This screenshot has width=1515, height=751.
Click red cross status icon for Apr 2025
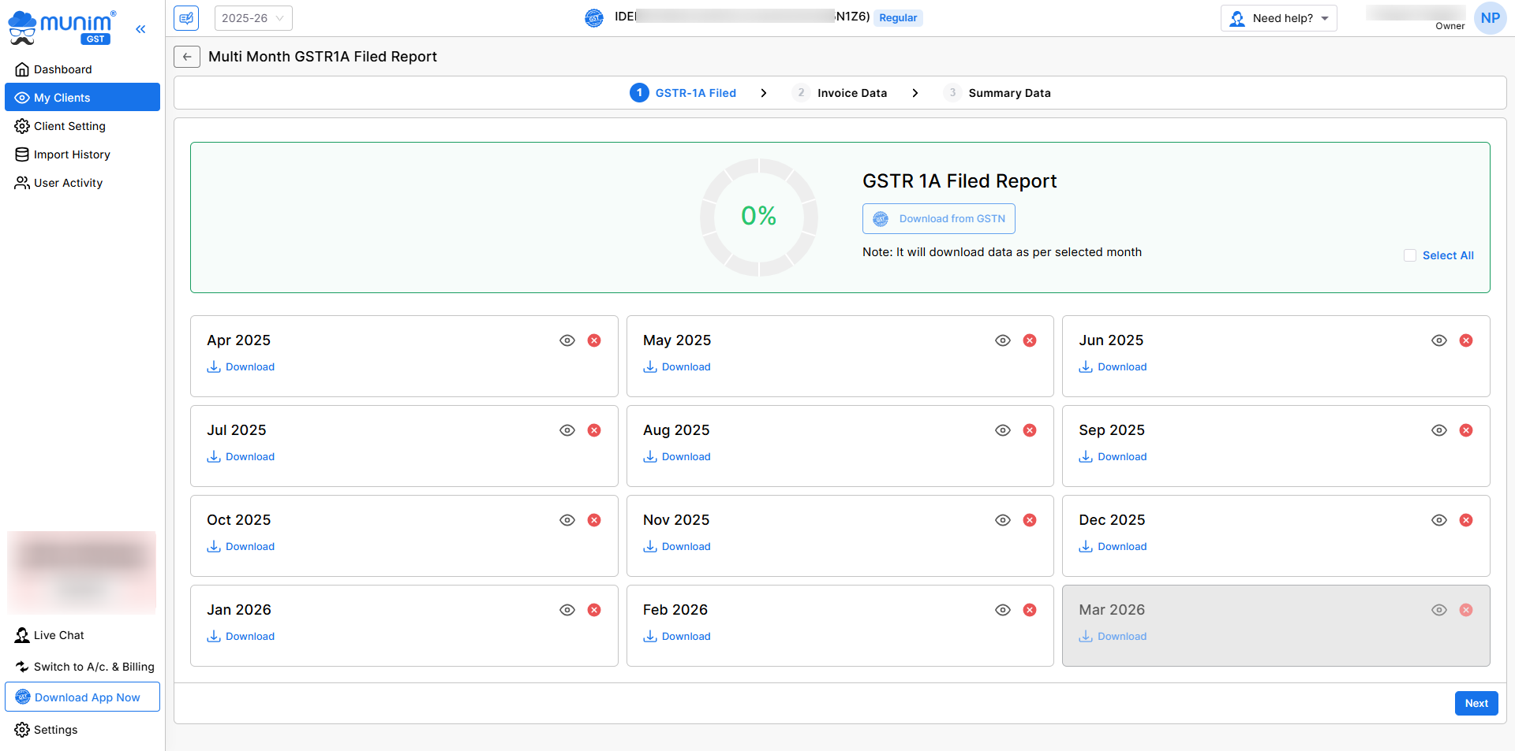(x=594, y=340)
